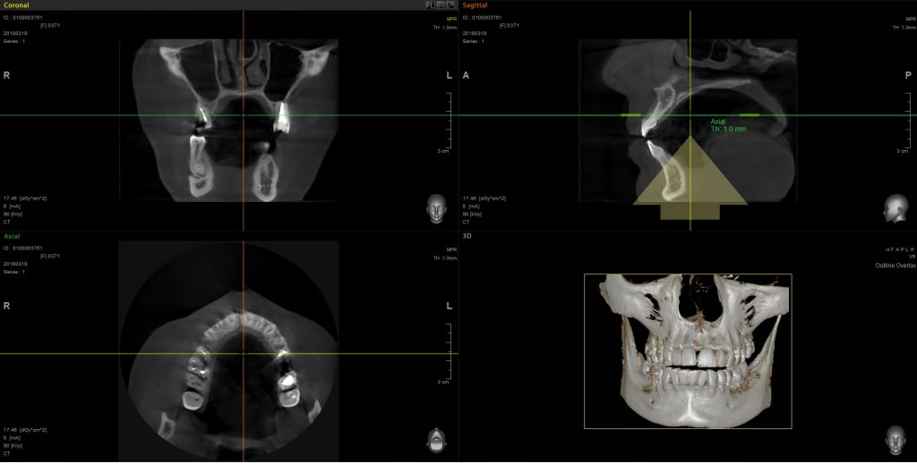Click the FL icon in Coronal header

[430, 5]
